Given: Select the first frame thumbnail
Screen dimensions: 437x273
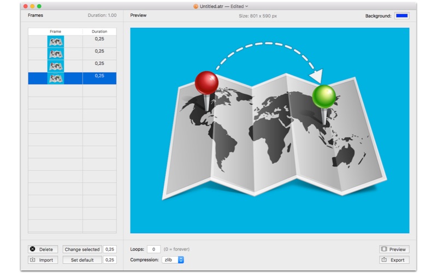Looking at the screenshot, I should [56, 41].
